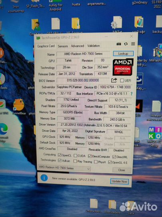Click the GPU-Z title bar app icon
Screen dimensions: 162x217
[x=38, y=38]
